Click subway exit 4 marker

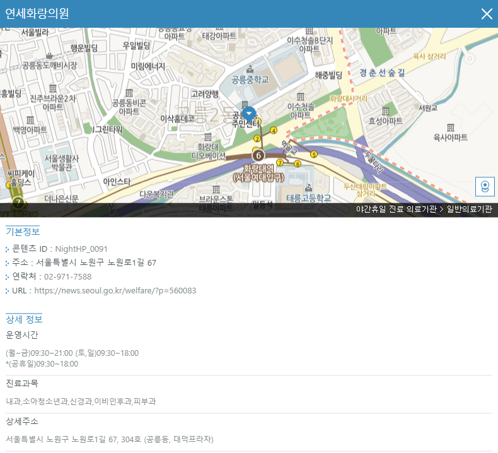coord(274,131)
